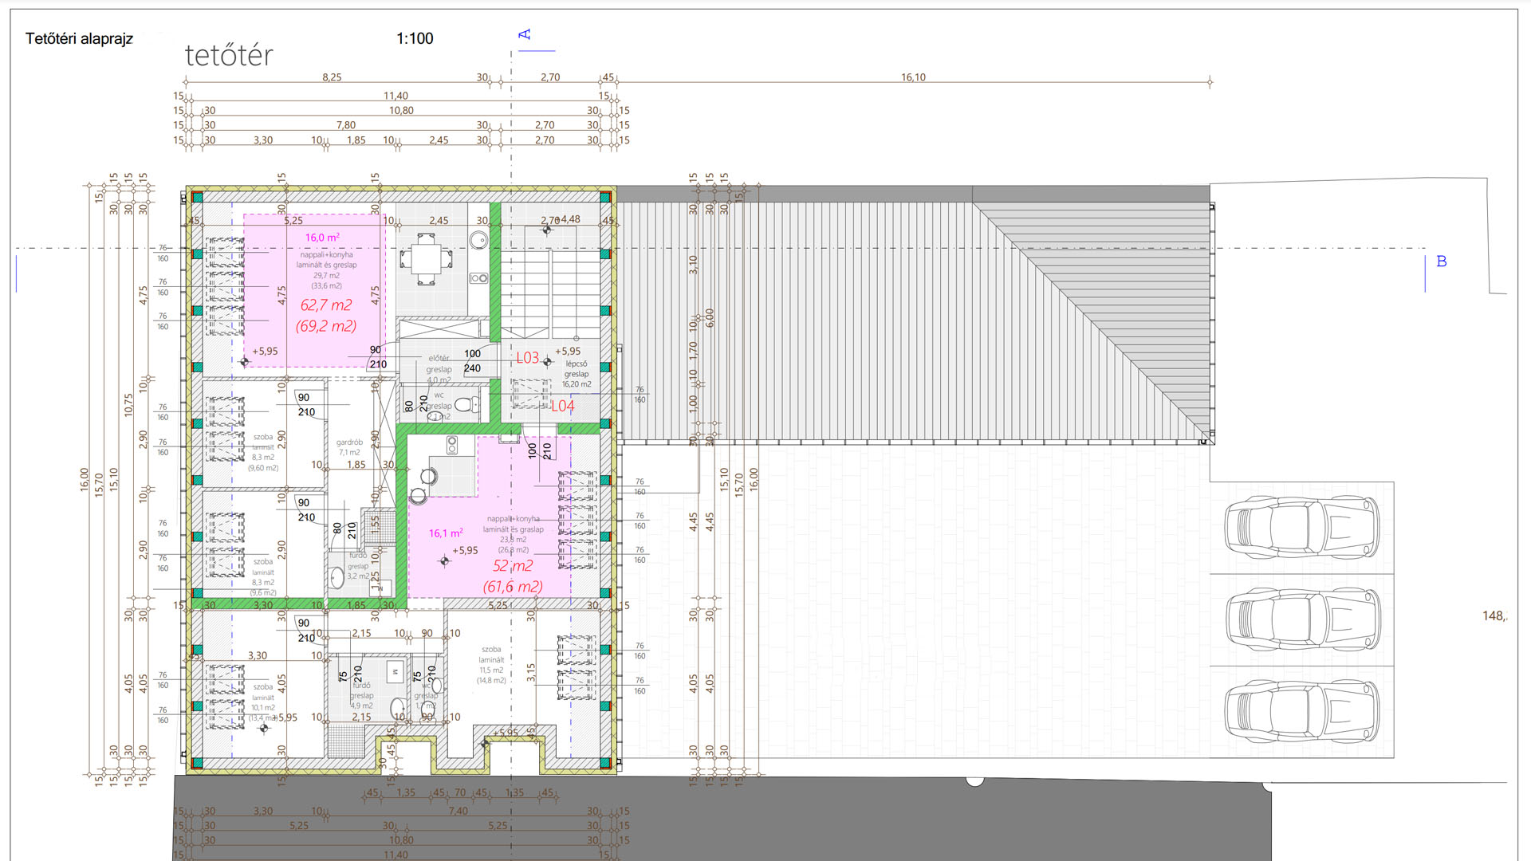Select the dining table symbol in the kitchen
The width and height of the screenshot is (1531, 861).
tap(427, 259)
